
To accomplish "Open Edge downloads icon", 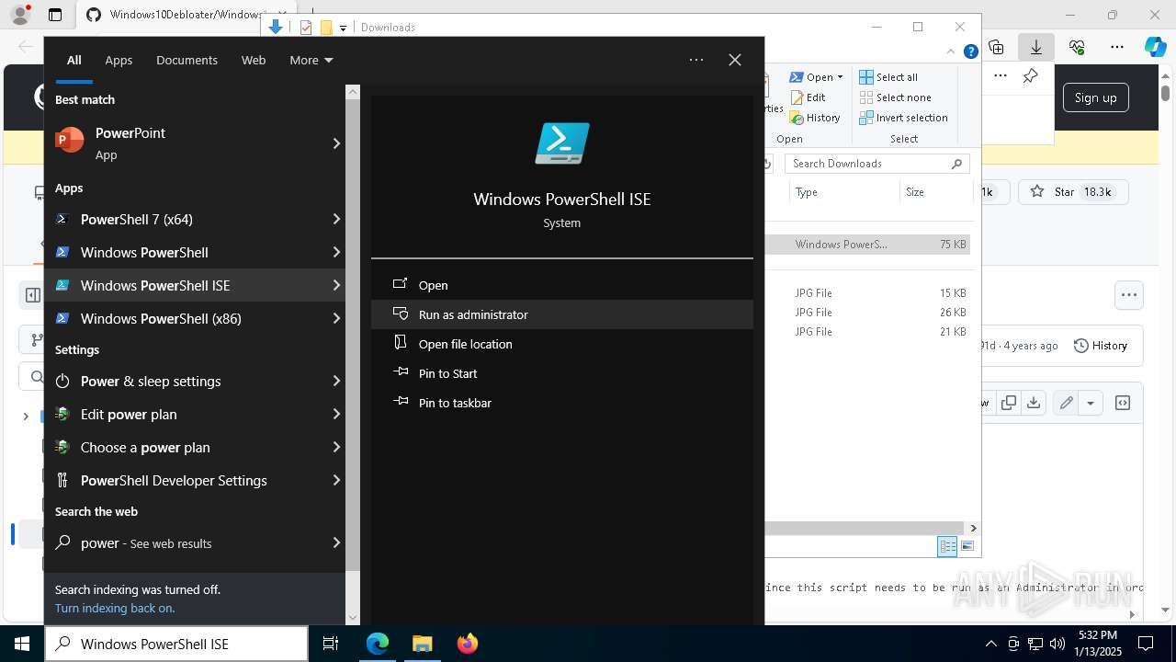I will [x=1036, y=47].
